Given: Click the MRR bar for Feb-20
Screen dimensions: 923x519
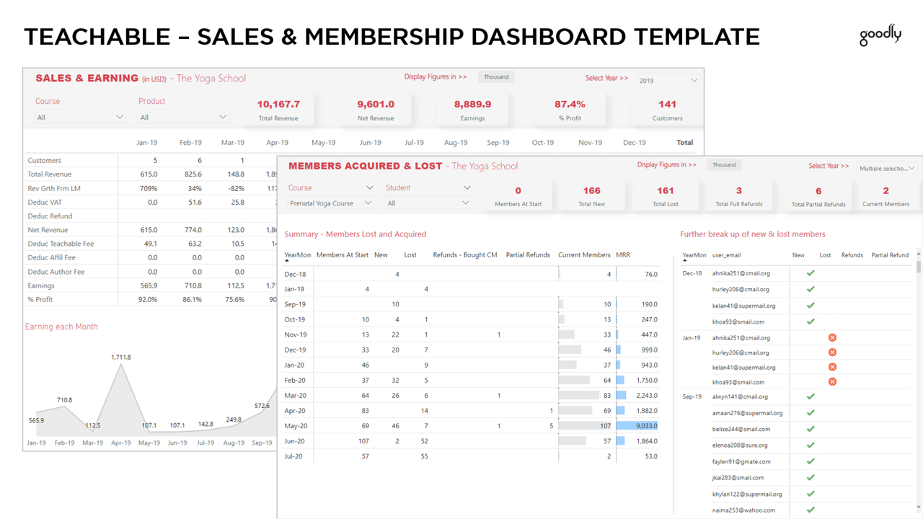Looking at the screenshot, I should click(x=621, y=380).
